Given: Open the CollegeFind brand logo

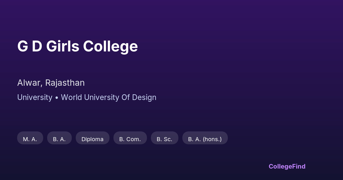Looking at the screenshot, I should (x=287, y=166).
